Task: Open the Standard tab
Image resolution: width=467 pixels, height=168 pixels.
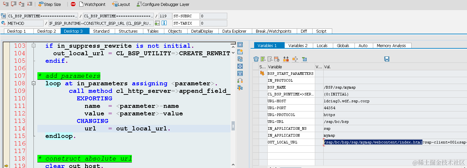Action: (102, 31)
